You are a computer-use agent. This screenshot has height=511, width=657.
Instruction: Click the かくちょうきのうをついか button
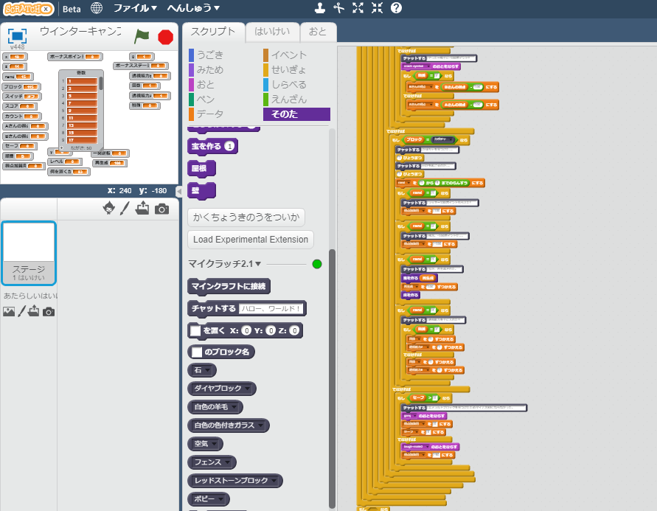click(x=246, y=217)
